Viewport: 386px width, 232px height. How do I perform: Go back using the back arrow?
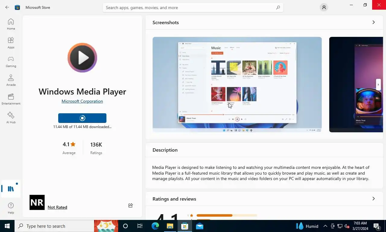click(7, 7)
